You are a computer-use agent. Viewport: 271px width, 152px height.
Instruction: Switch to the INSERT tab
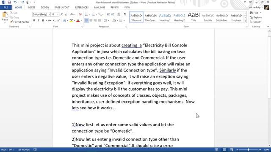[31, 8]
